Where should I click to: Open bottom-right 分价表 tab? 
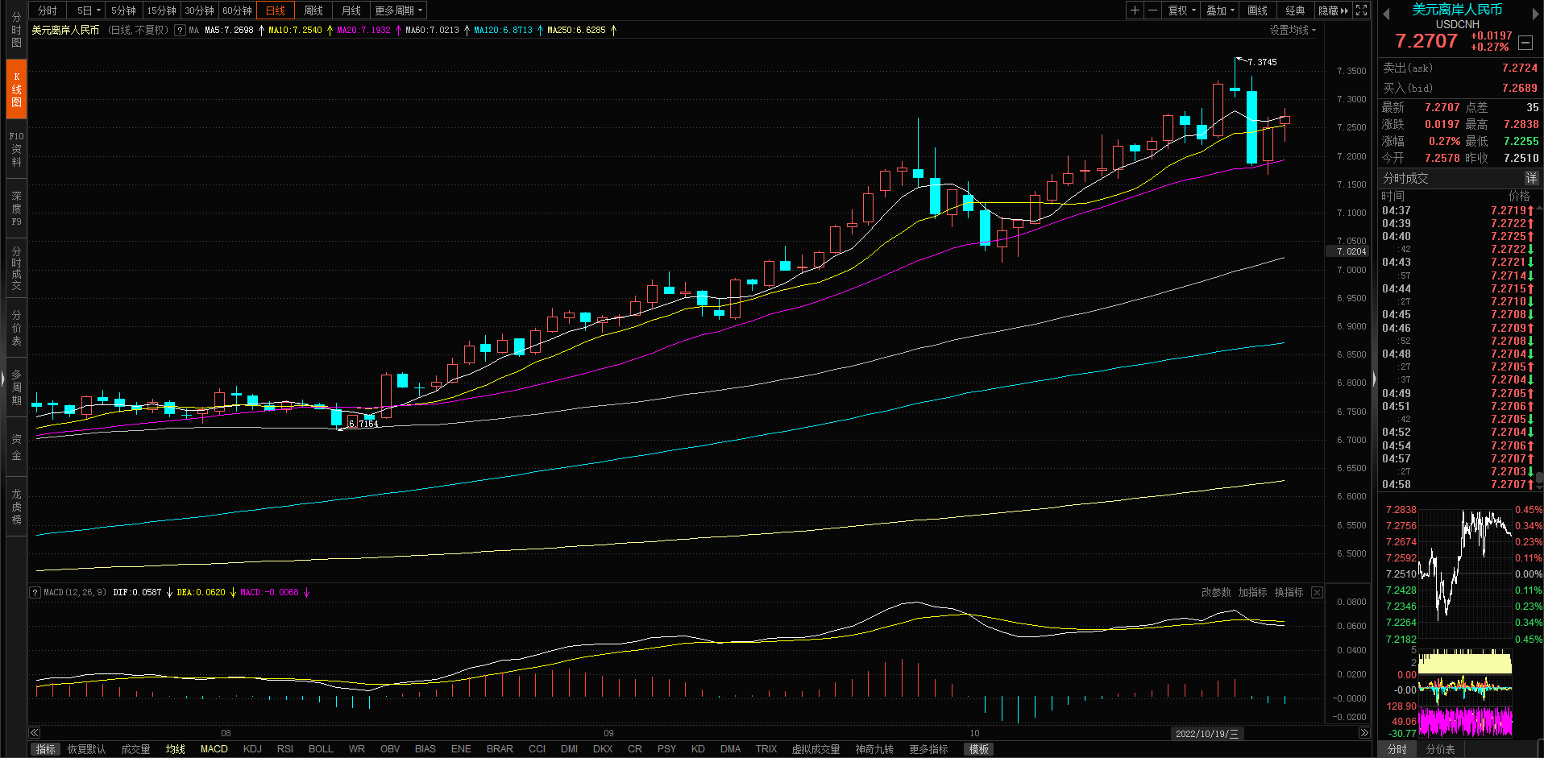coord(1441,749)
